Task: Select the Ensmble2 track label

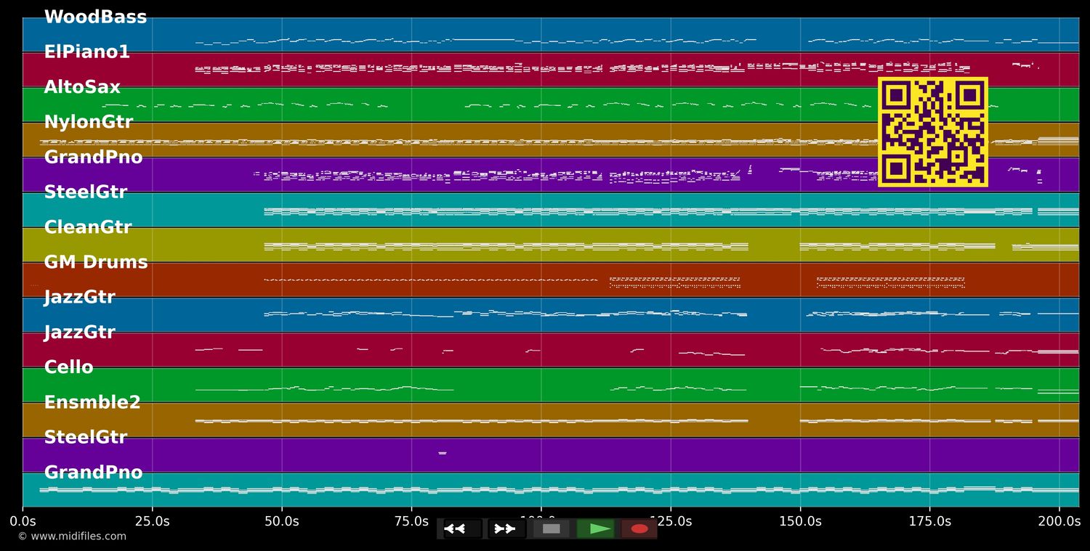Action: click(92, 402)
